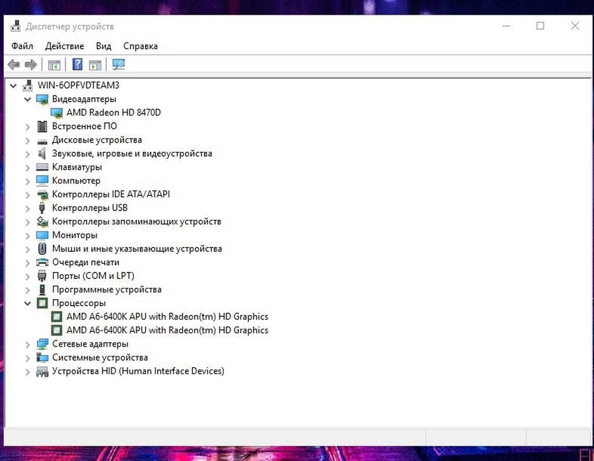Screen dimensions: 594x461
Task: Open the Файл menu
Action: (x=22, y=46)
